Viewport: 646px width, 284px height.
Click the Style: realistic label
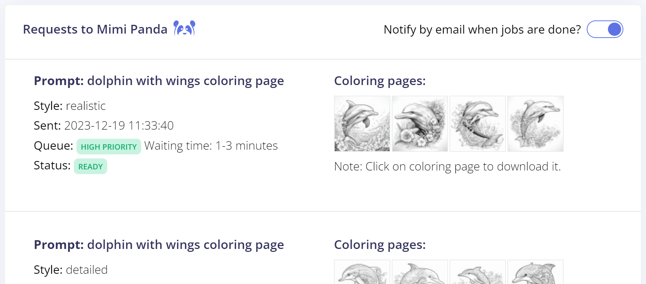[x=70, y=106]
